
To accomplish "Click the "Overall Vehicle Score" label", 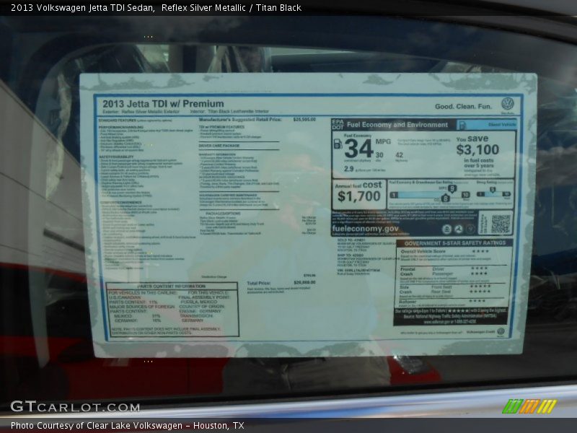I will 423,251.
